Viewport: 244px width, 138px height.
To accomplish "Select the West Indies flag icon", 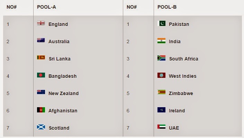I will (161, 75).
